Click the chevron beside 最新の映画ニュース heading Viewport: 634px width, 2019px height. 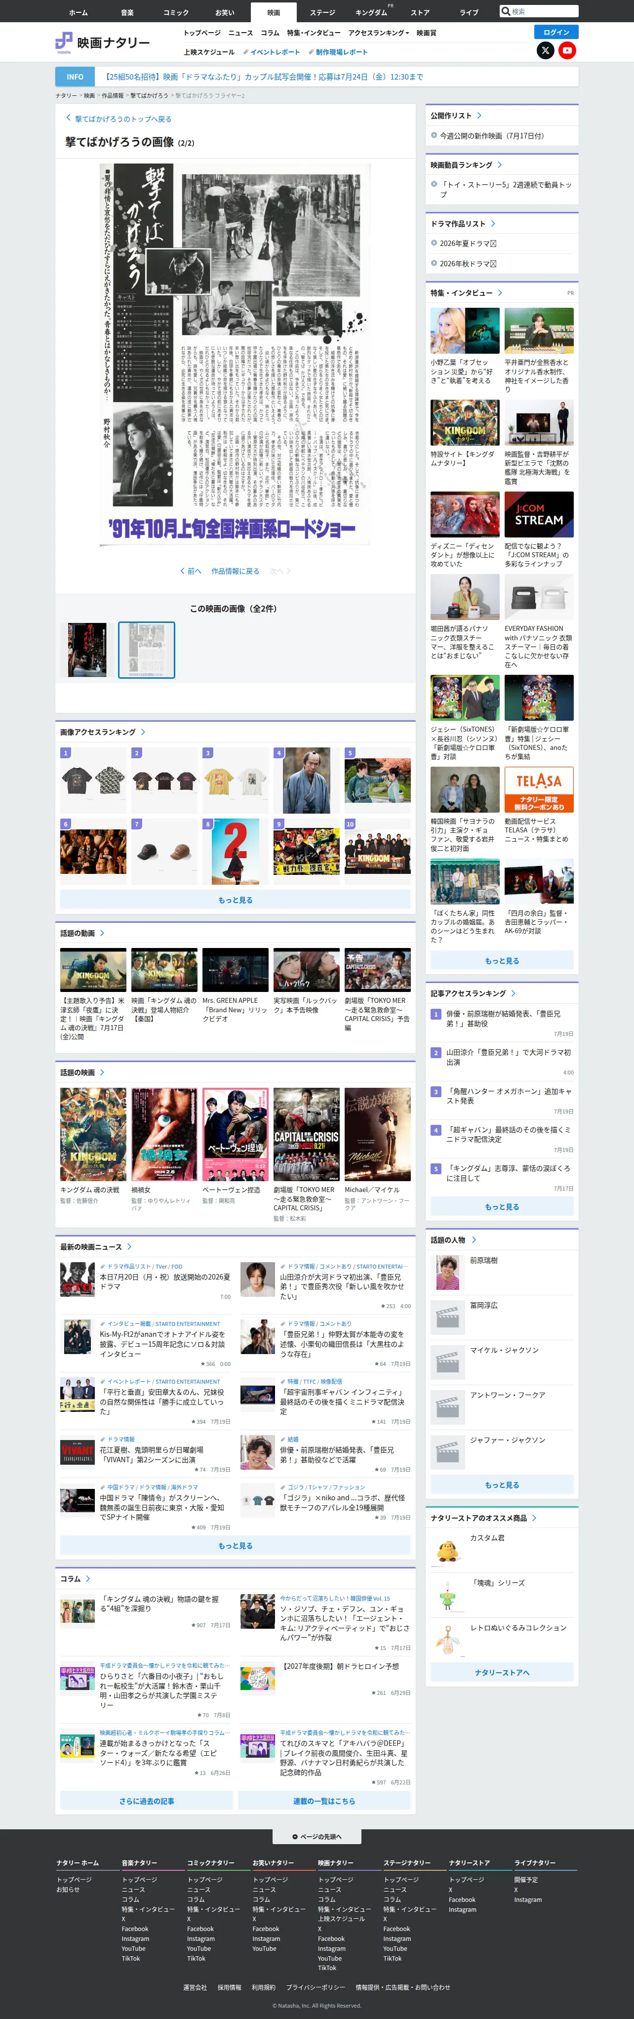point(129,1246)
